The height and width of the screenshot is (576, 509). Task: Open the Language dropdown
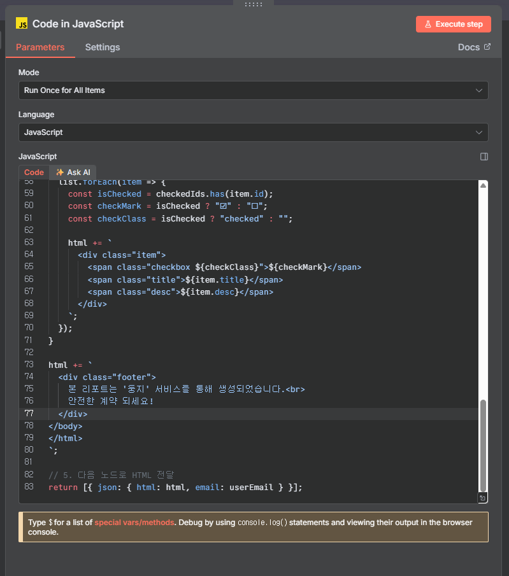(253, 132)
